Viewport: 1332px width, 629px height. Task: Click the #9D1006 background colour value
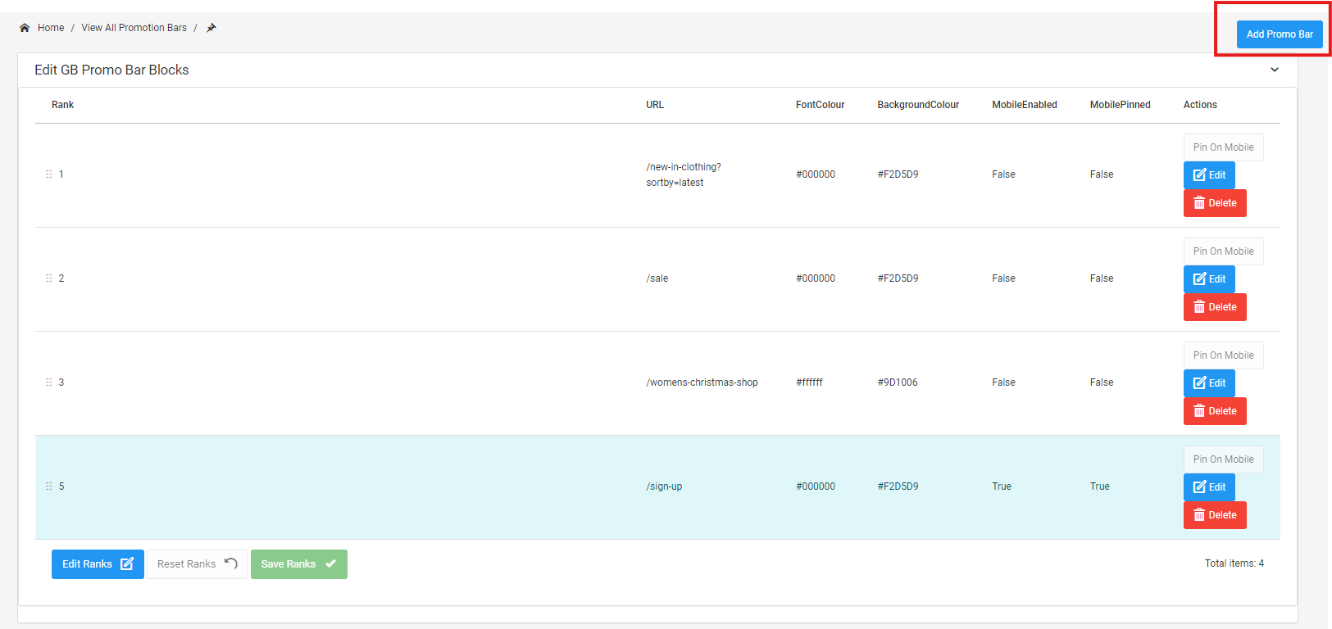[x=898, y=382]
